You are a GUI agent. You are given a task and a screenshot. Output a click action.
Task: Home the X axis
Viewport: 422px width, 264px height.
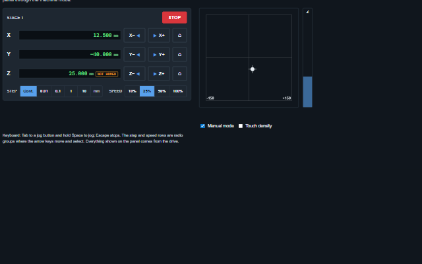pyautogui.click(x=179, y=35)
